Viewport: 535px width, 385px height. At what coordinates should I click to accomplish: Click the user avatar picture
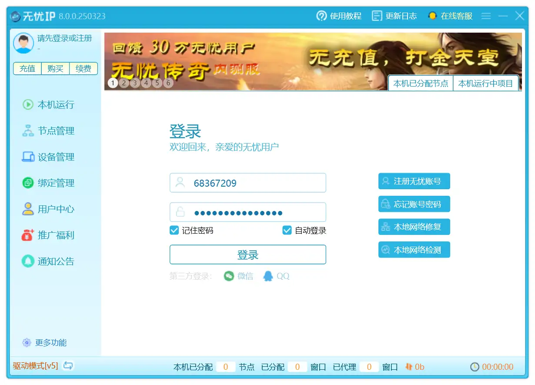23,43
